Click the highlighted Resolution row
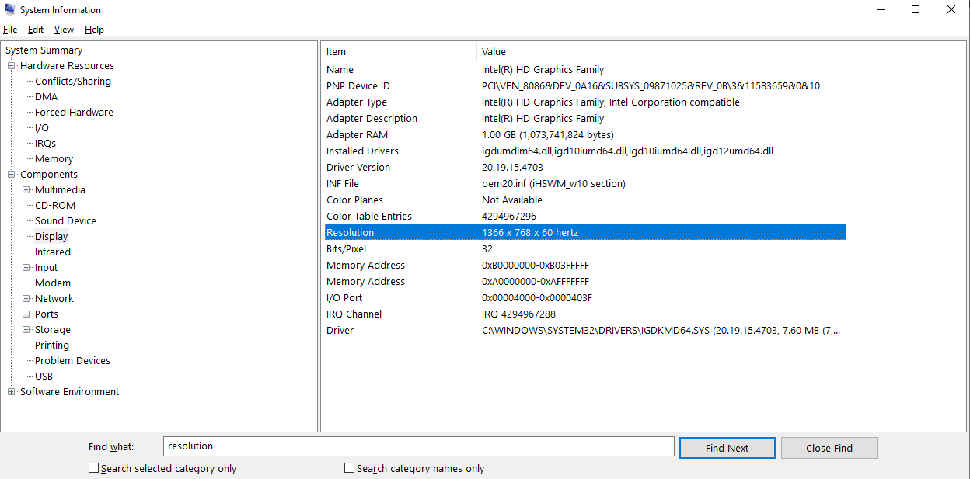The height and width of the screenshot is (479, 970). (x=585, y=233)
